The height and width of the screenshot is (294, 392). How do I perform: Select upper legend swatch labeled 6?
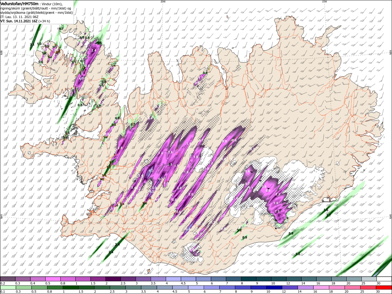218,279
